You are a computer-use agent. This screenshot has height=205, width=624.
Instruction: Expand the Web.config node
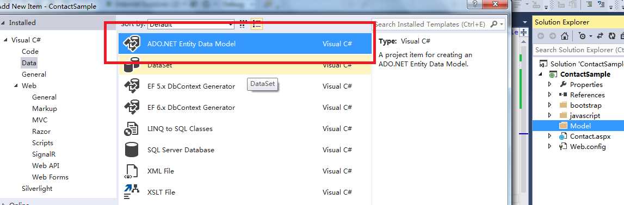point(550,146)
